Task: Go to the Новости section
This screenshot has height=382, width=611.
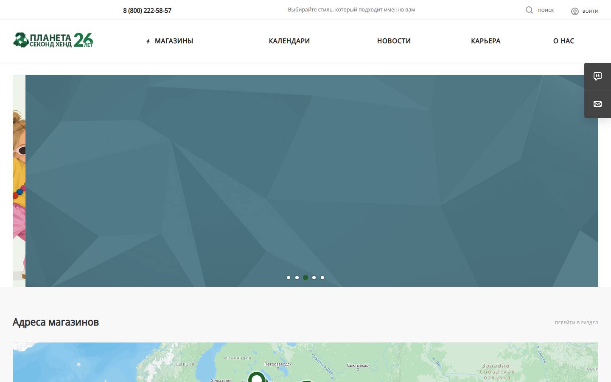Action: pos(394,41)
